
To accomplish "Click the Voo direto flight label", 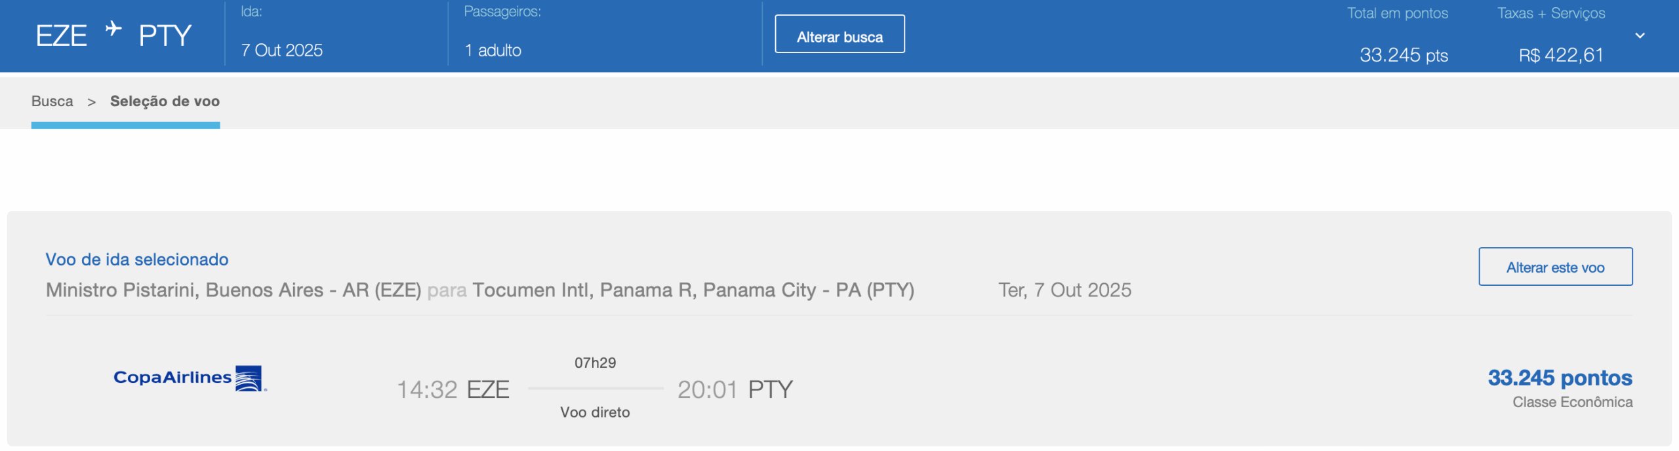I will [x=595, y=412].
